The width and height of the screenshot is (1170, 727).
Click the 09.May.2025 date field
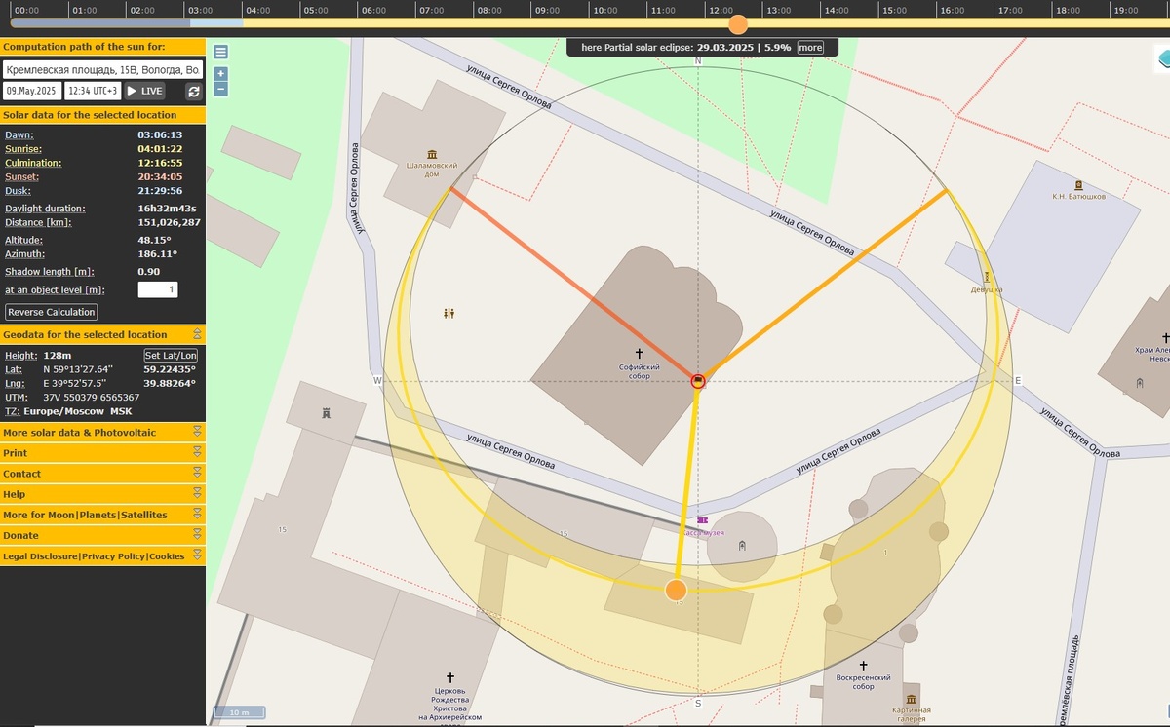[x=32, y=91]
